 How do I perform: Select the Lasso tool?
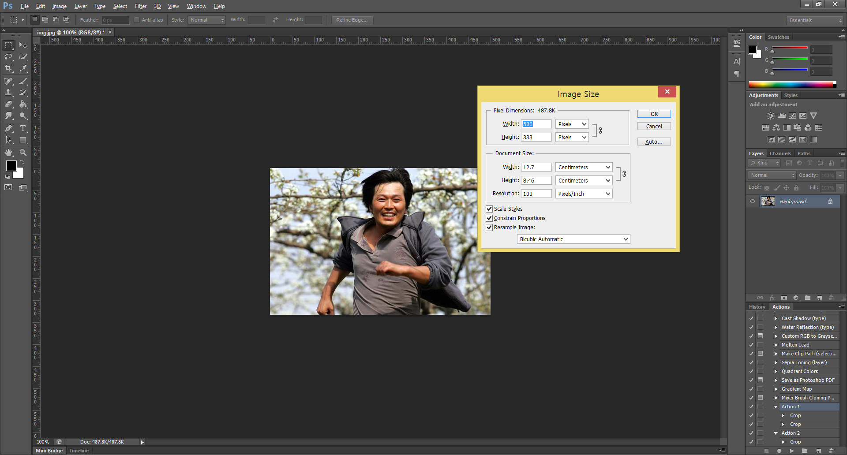(8, 57)
